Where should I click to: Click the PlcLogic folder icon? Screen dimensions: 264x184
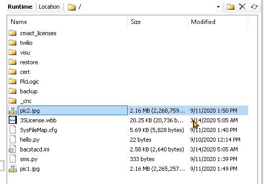pyautogui.click(x=13, y=81)
